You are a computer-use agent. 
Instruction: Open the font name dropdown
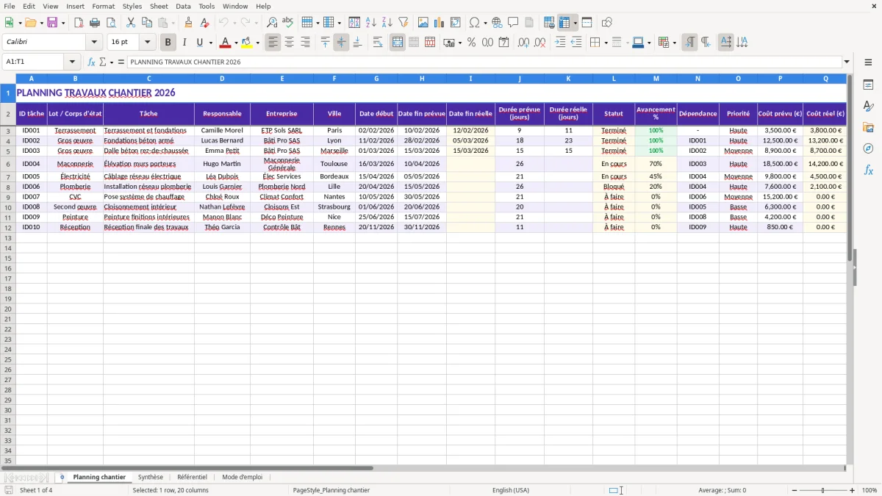pyautogui.click(x=94, y=43)
